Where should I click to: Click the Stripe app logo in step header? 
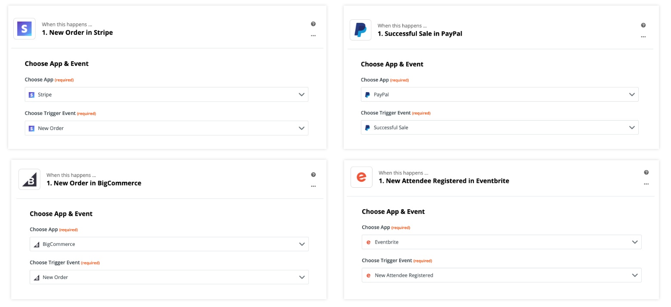coord(25,29)
